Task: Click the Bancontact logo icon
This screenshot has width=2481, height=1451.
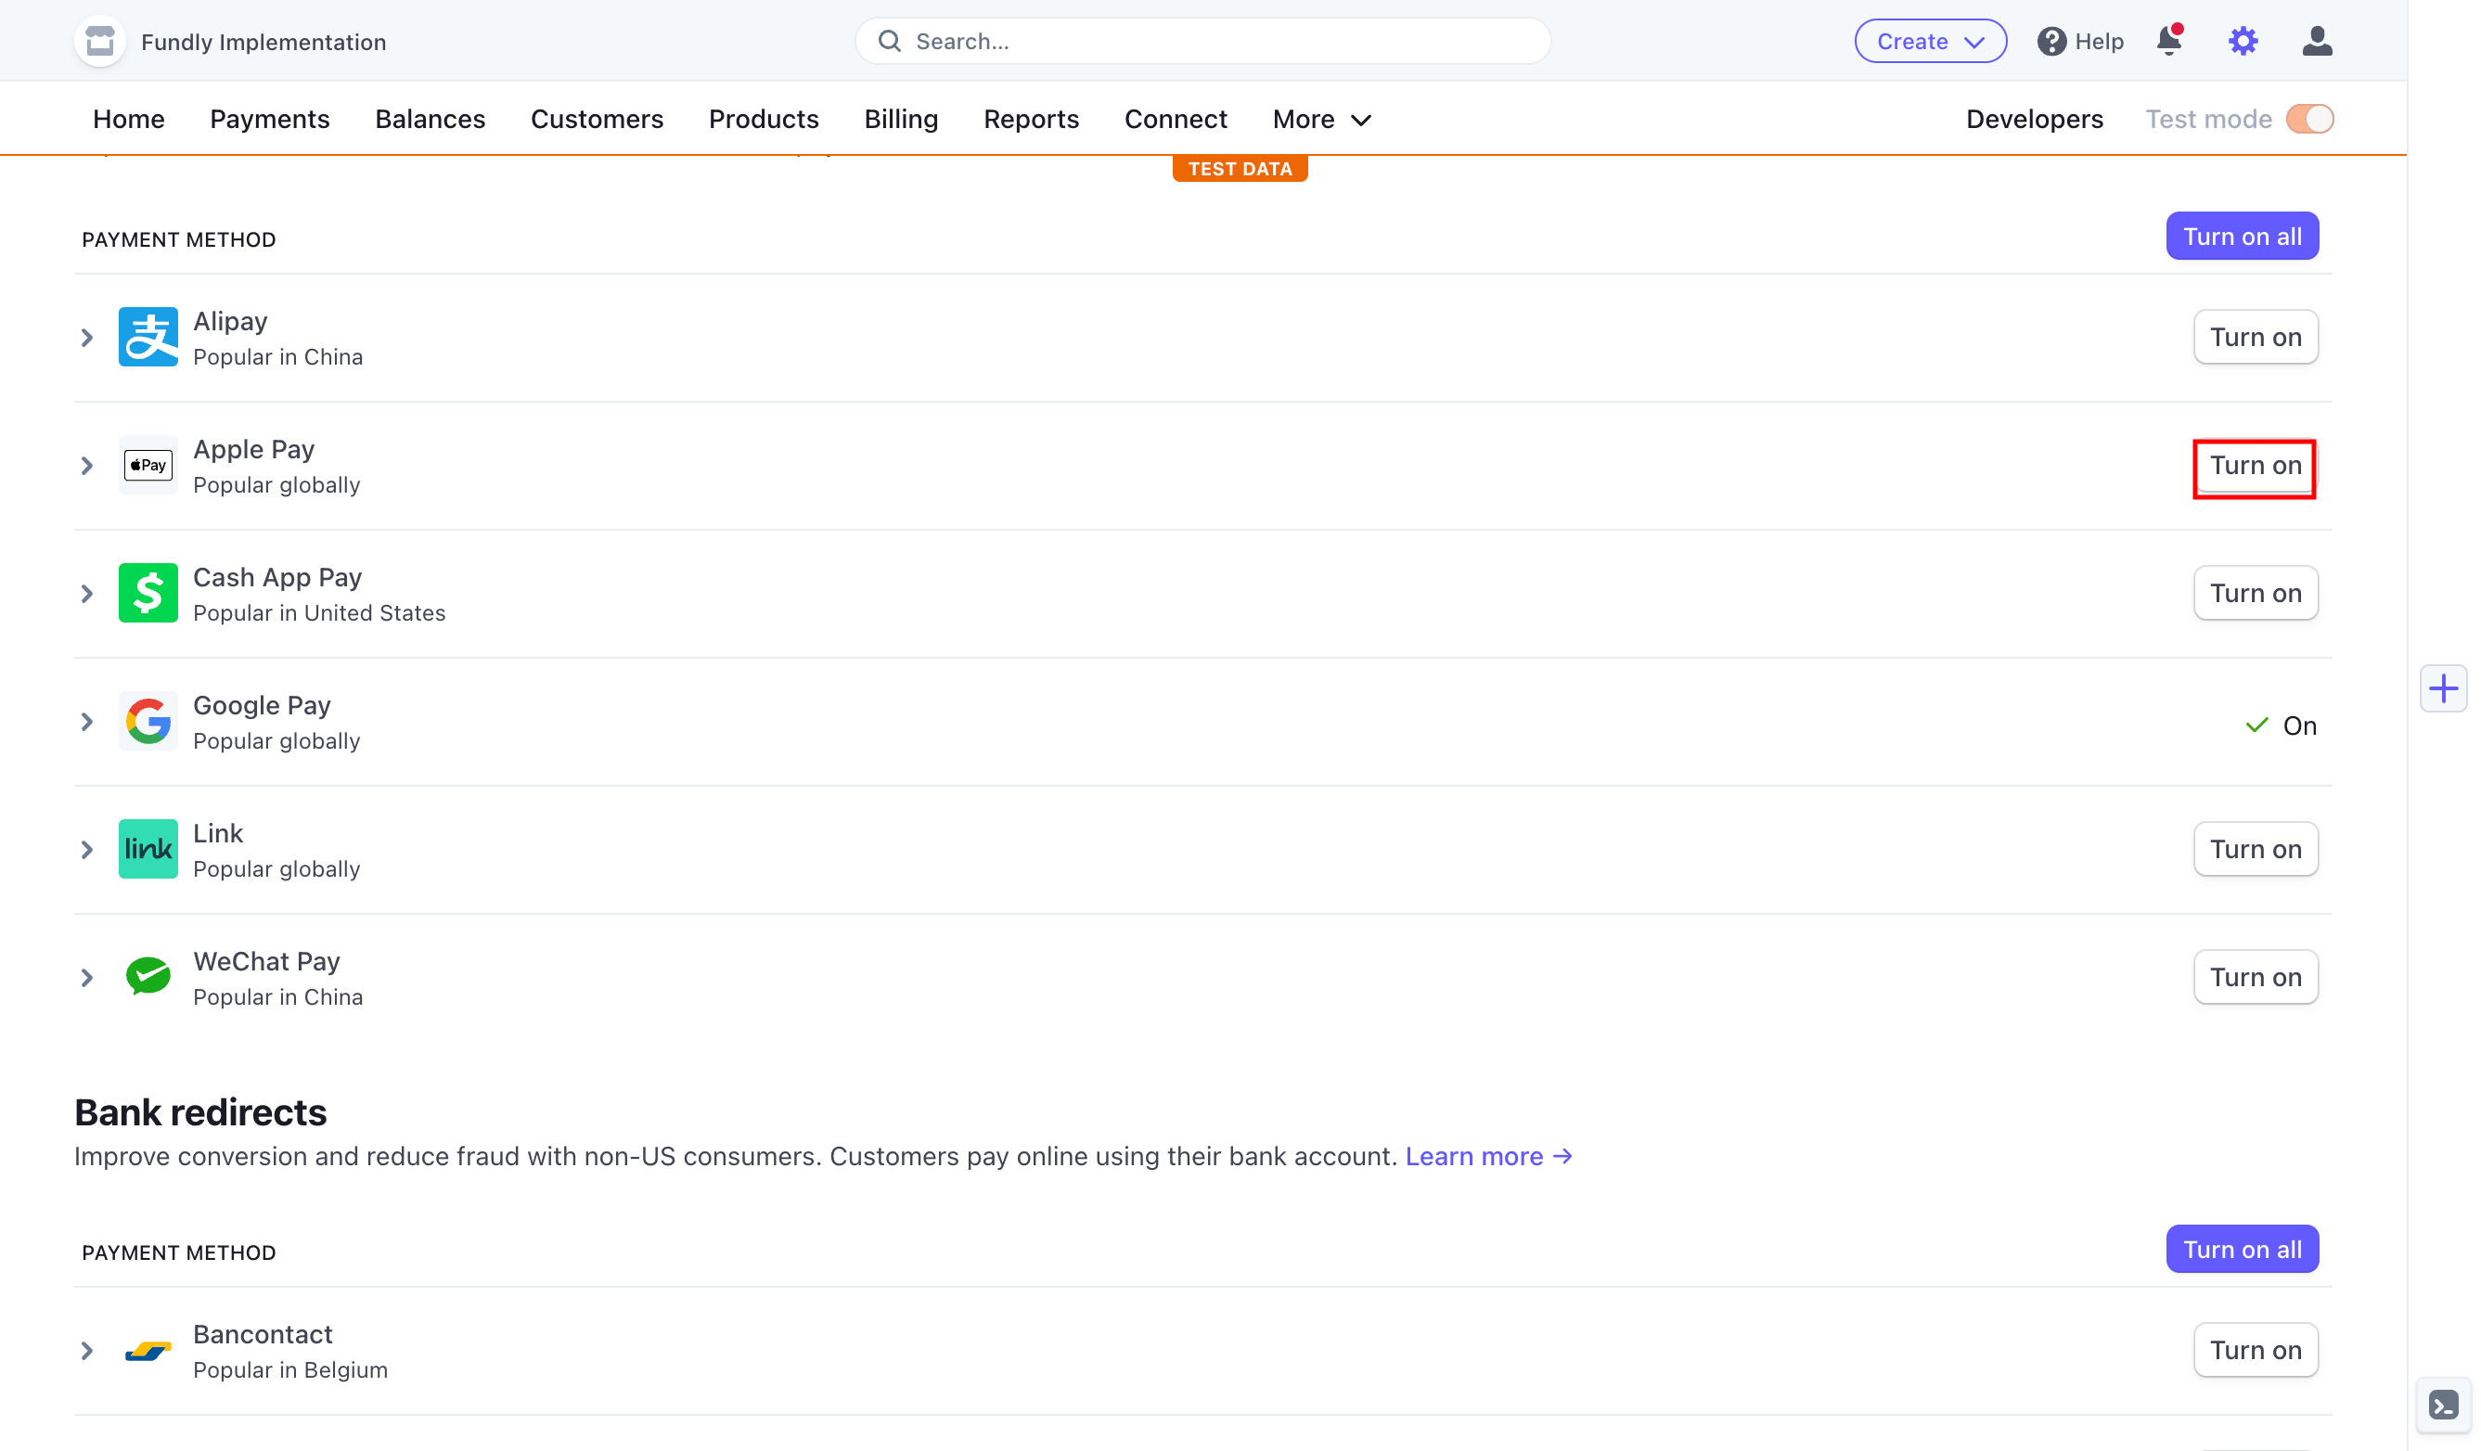Action: pos(148,1351)
